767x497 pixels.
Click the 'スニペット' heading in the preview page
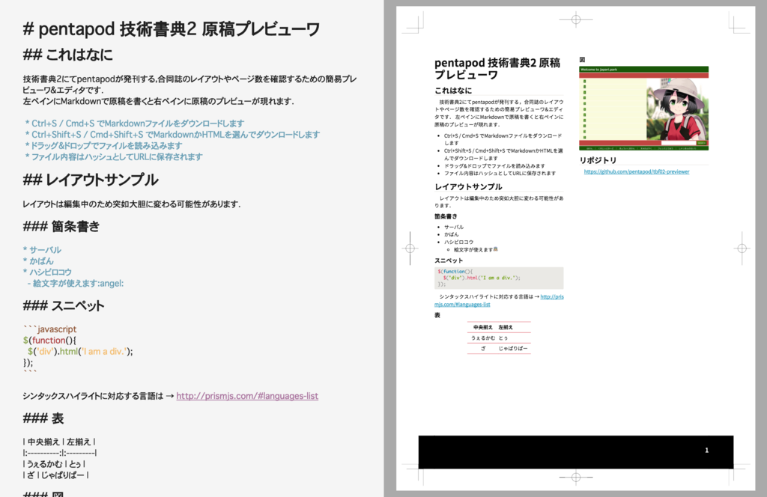[x=449, y=260]
